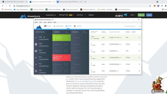
Task: Open ZEC CPU cores dropdown
Action: click(x=66, y=71)
